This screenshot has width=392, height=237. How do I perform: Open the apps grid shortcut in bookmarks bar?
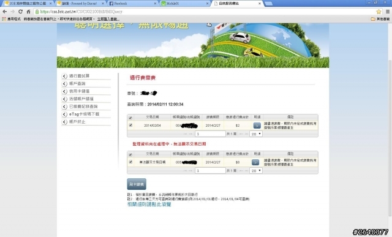coord(4,19)
